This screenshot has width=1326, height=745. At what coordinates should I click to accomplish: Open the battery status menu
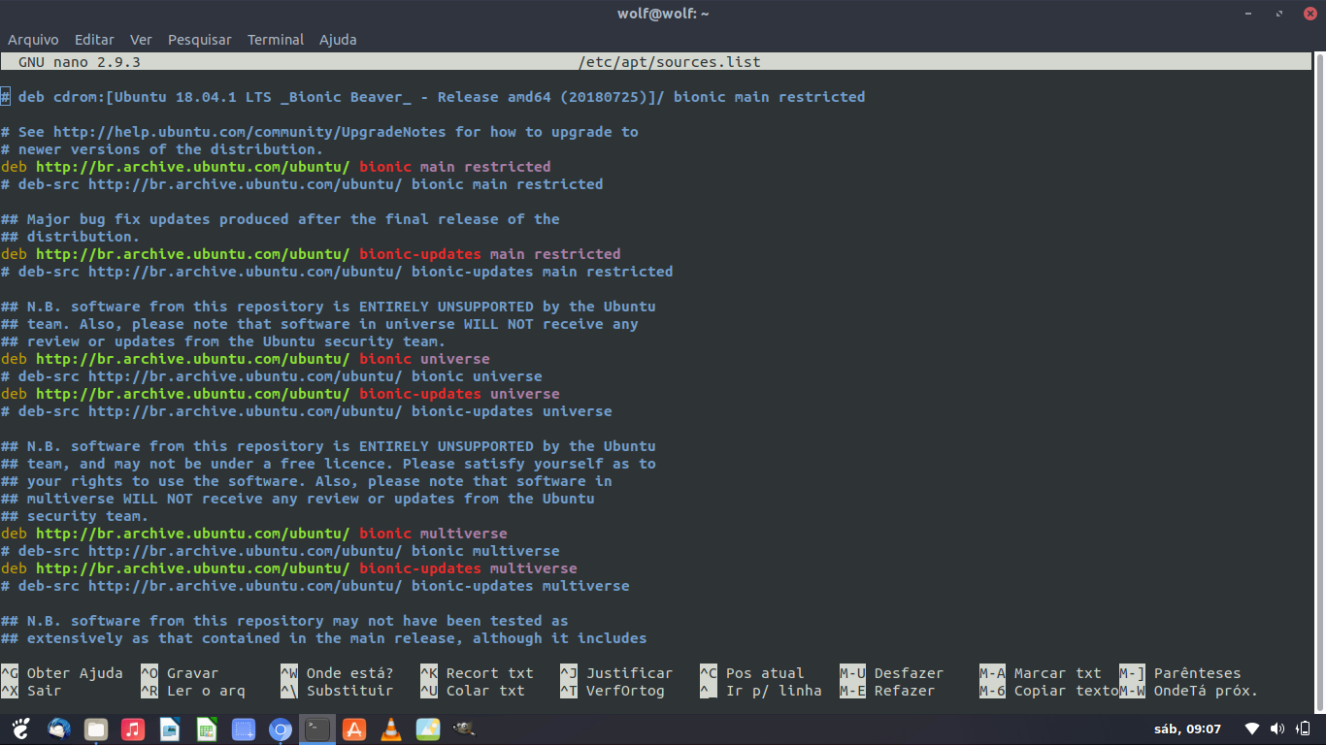pos(1304,728)
